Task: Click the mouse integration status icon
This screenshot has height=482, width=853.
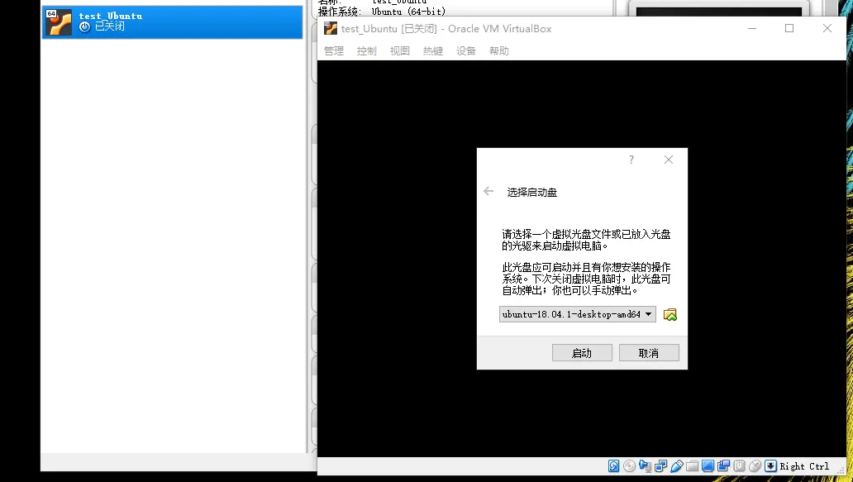Action: coord(755,465)
